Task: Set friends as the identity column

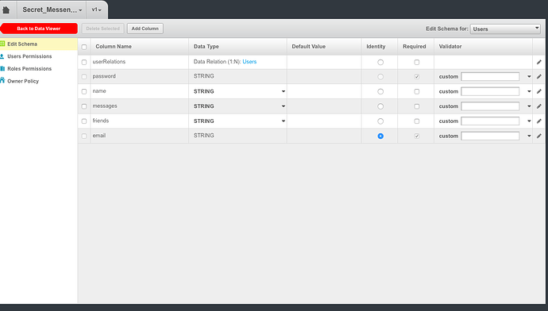Action: (x=380, y=121)
